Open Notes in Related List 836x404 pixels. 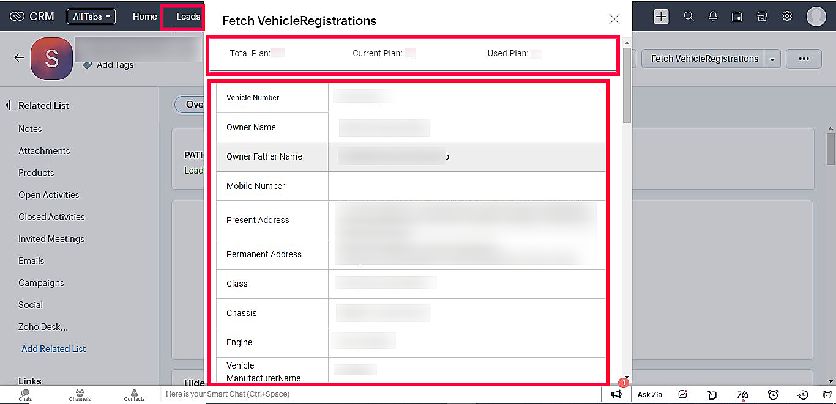coord(30,129)
